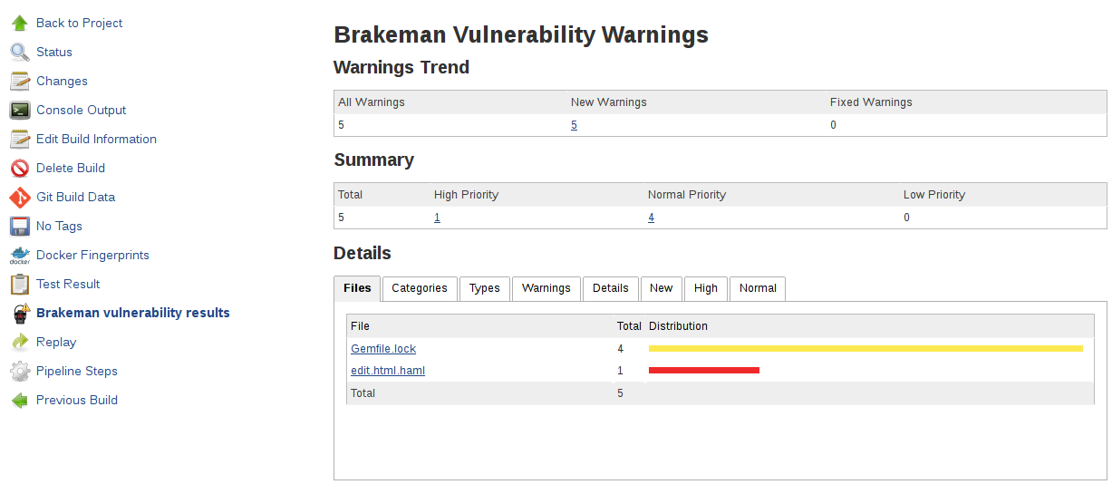
Task: Open the High priority tab
Action: 706,288
